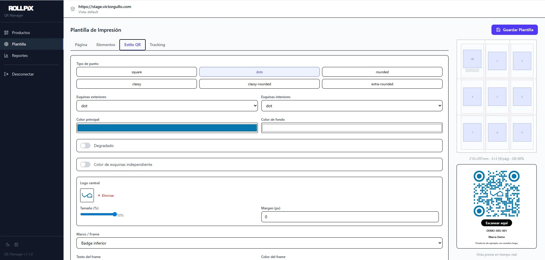This screenshot has width=545, height=260.
Task: Click the 'Vista previa en tiempo real' caption
Action: coord(497,255)
